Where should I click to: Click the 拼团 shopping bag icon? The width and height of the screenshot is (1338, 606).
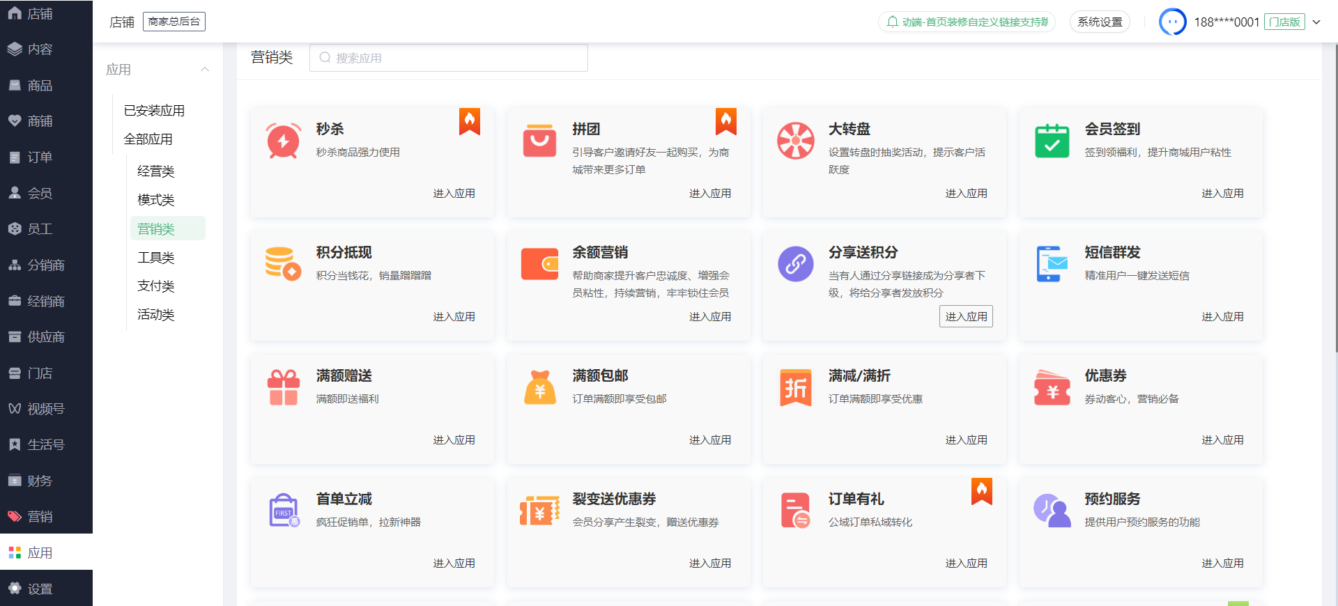click(539, 140)
